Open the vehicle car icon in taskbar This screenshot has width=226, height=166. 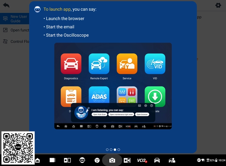[x=157, y=160]
